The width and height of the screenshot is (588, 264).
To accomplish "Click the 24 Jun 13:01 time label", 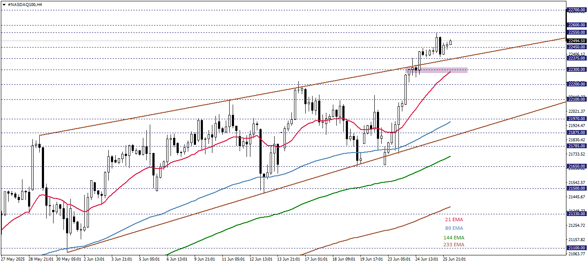I will tap(428, 259).
